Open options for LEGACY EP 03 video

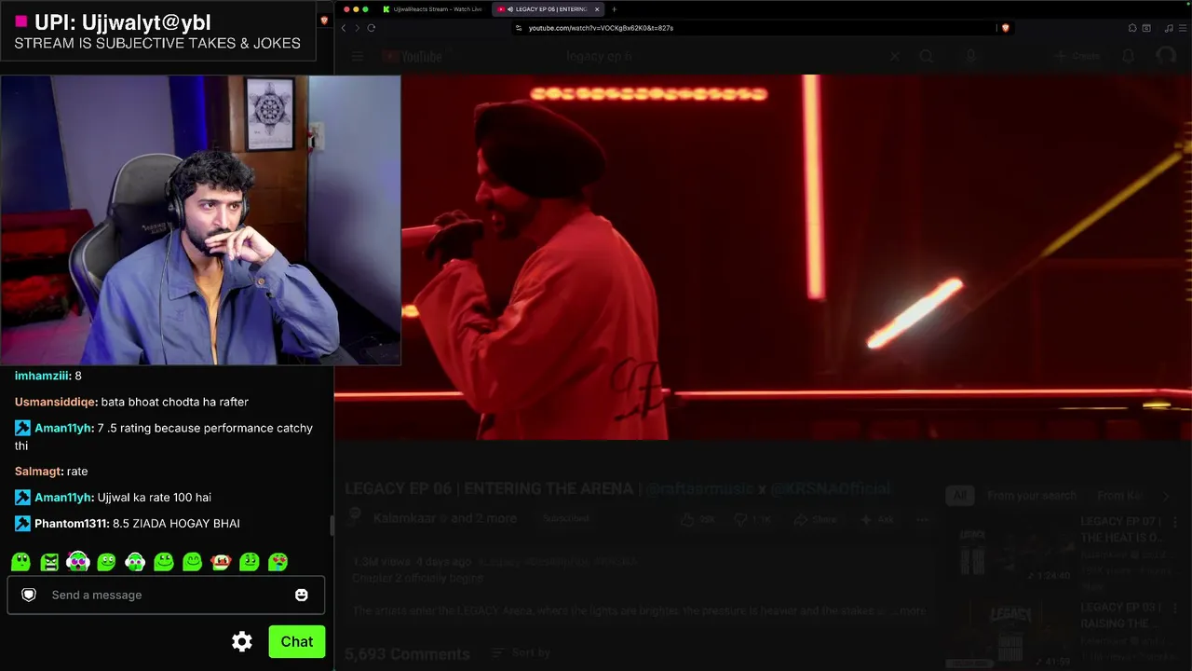[1174, 608]
